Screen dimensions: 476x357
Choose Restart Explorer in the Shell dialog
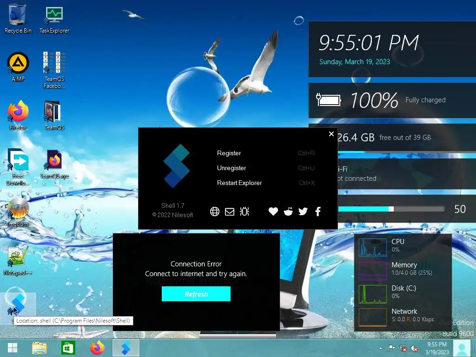click(x=239, y=183)
